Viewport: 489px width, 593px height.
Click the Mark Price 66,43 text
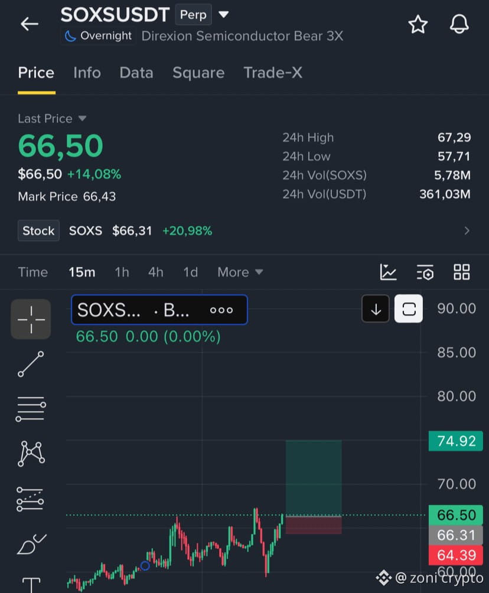tap(67, 196)
